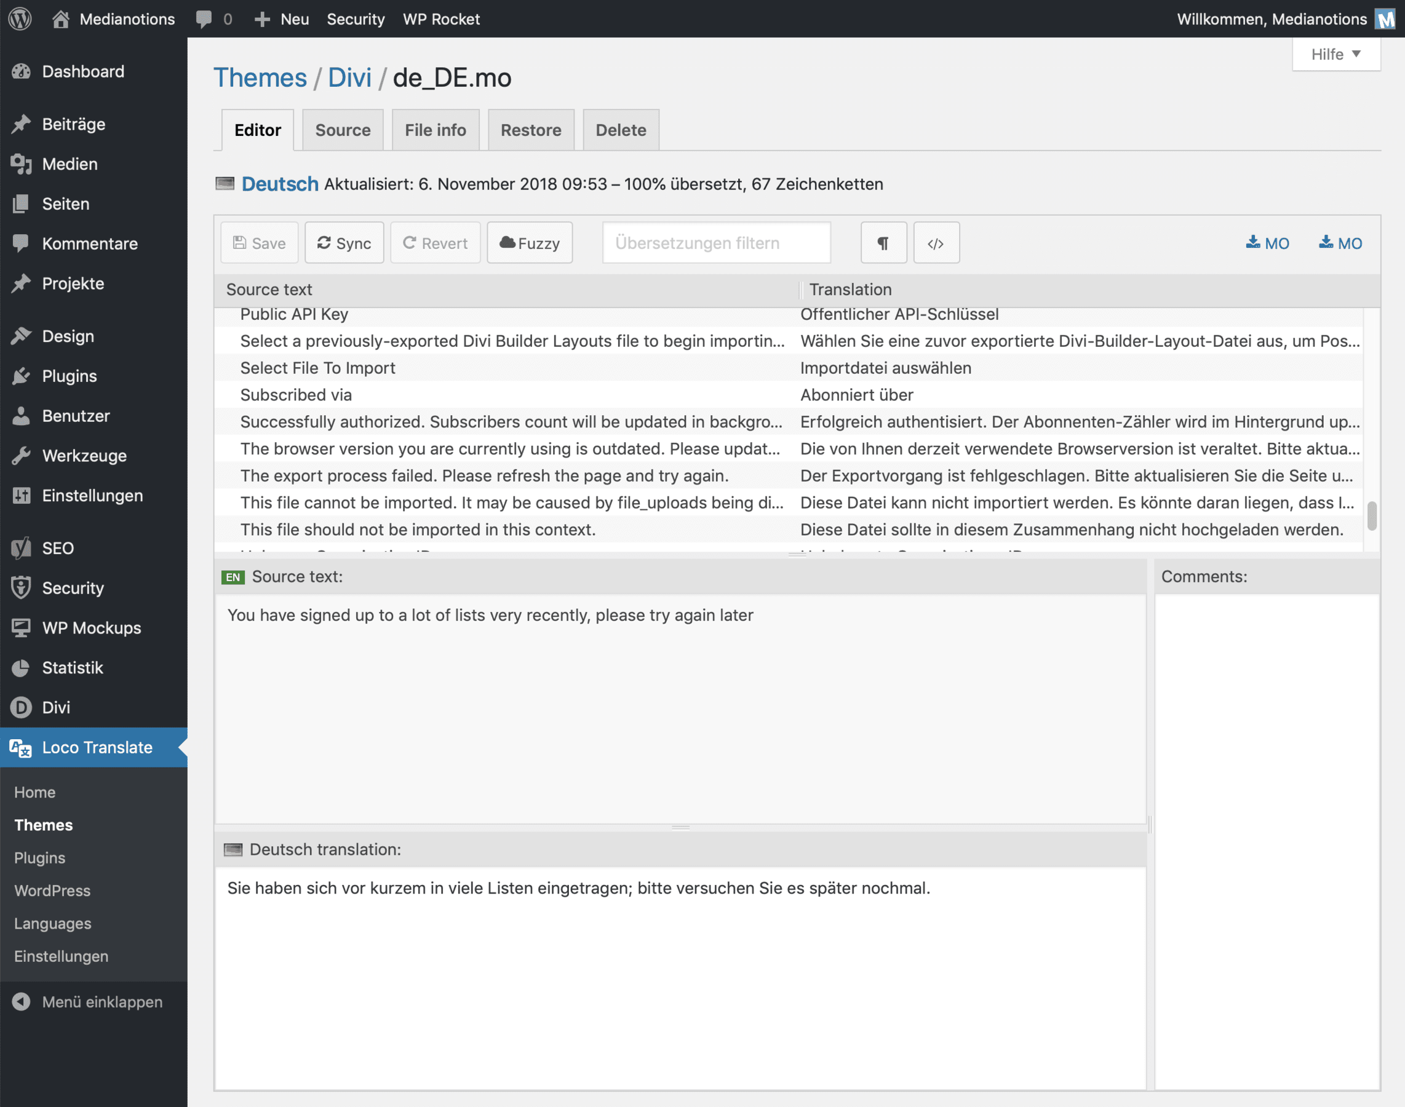The image size is (1405, 1107).
Task: Open Loco Translate menu item
Action: pyautogui.click(x=94, y=747)
